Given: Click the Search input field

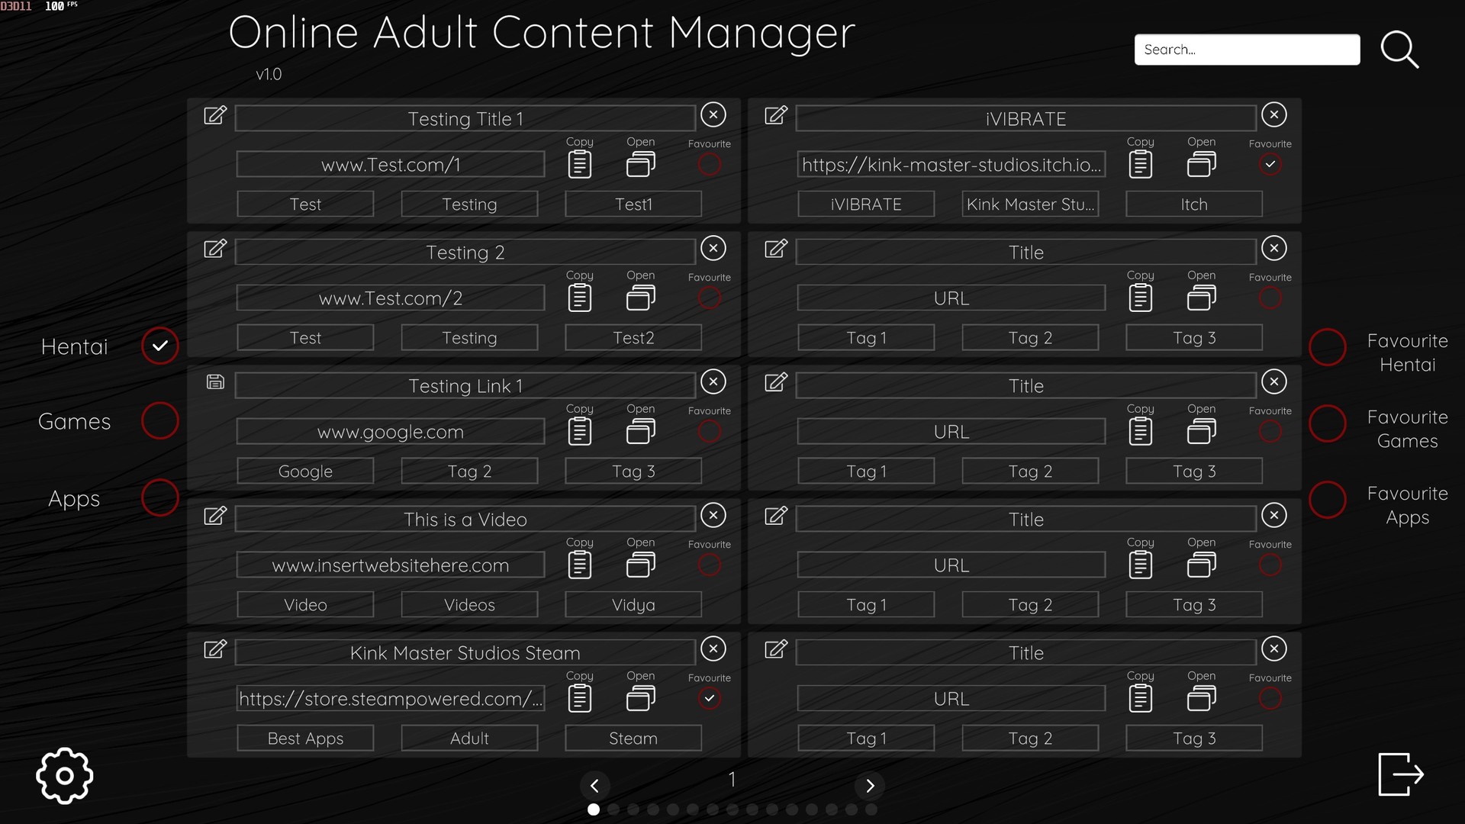Looking at the screenshot, I should click(1247, 49).
